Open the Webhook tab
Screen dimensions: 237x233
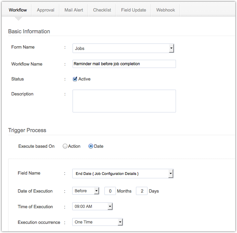[165, 10]
